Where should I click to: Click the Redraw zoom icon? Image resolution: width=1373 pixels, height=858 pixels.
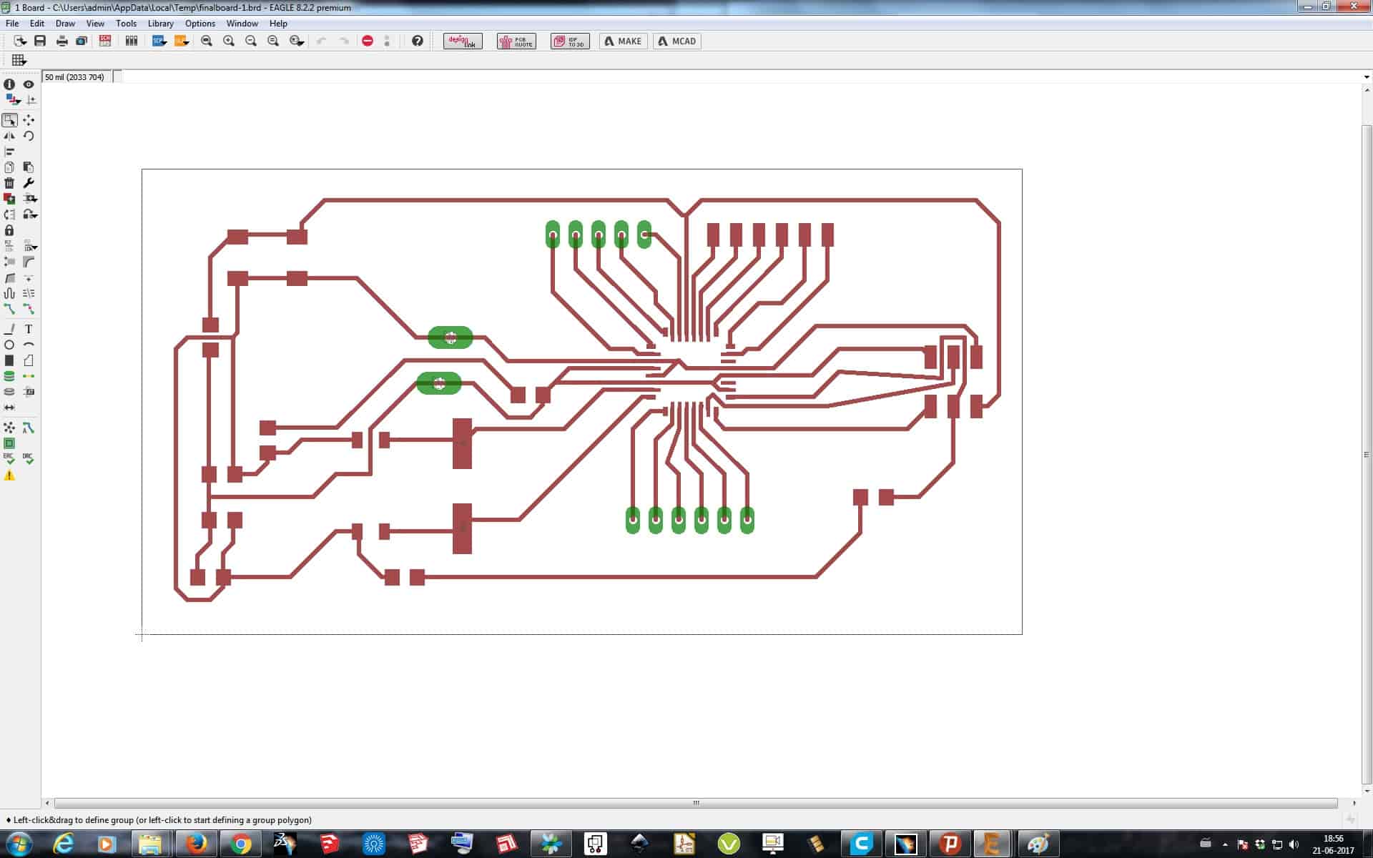click(273, 41)
